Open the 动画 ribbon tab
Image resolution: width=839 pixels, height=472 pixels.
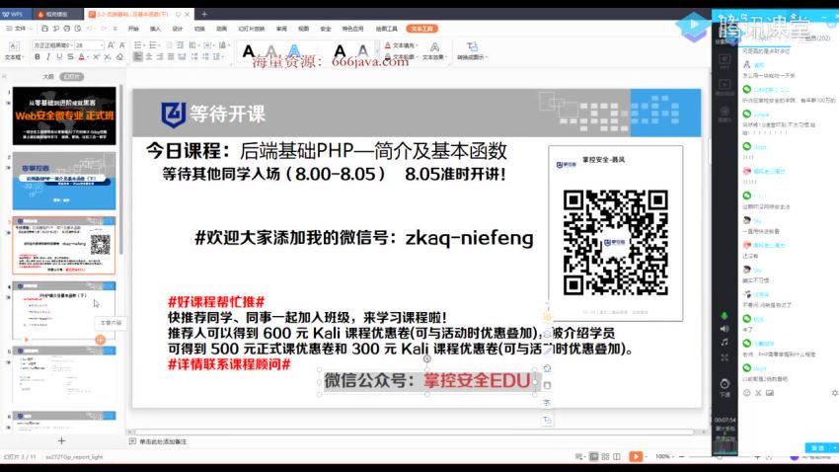(222, 29)
